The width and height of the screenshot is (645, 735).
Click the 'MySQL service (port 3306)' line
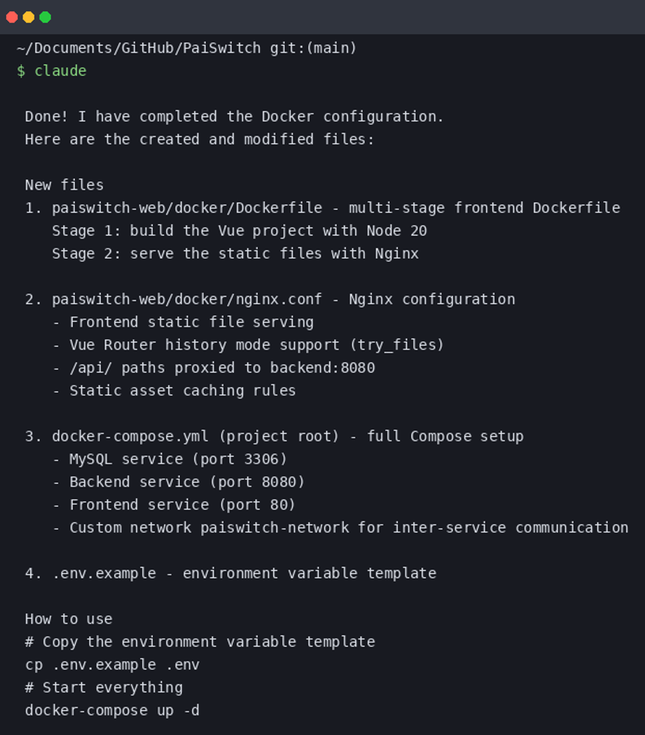[x=178, y=459]
